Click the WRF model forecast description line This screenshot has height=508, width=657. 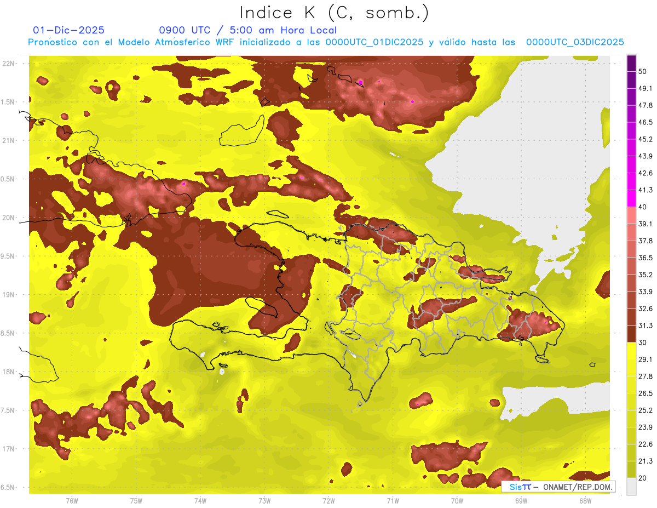click(326, 42)
